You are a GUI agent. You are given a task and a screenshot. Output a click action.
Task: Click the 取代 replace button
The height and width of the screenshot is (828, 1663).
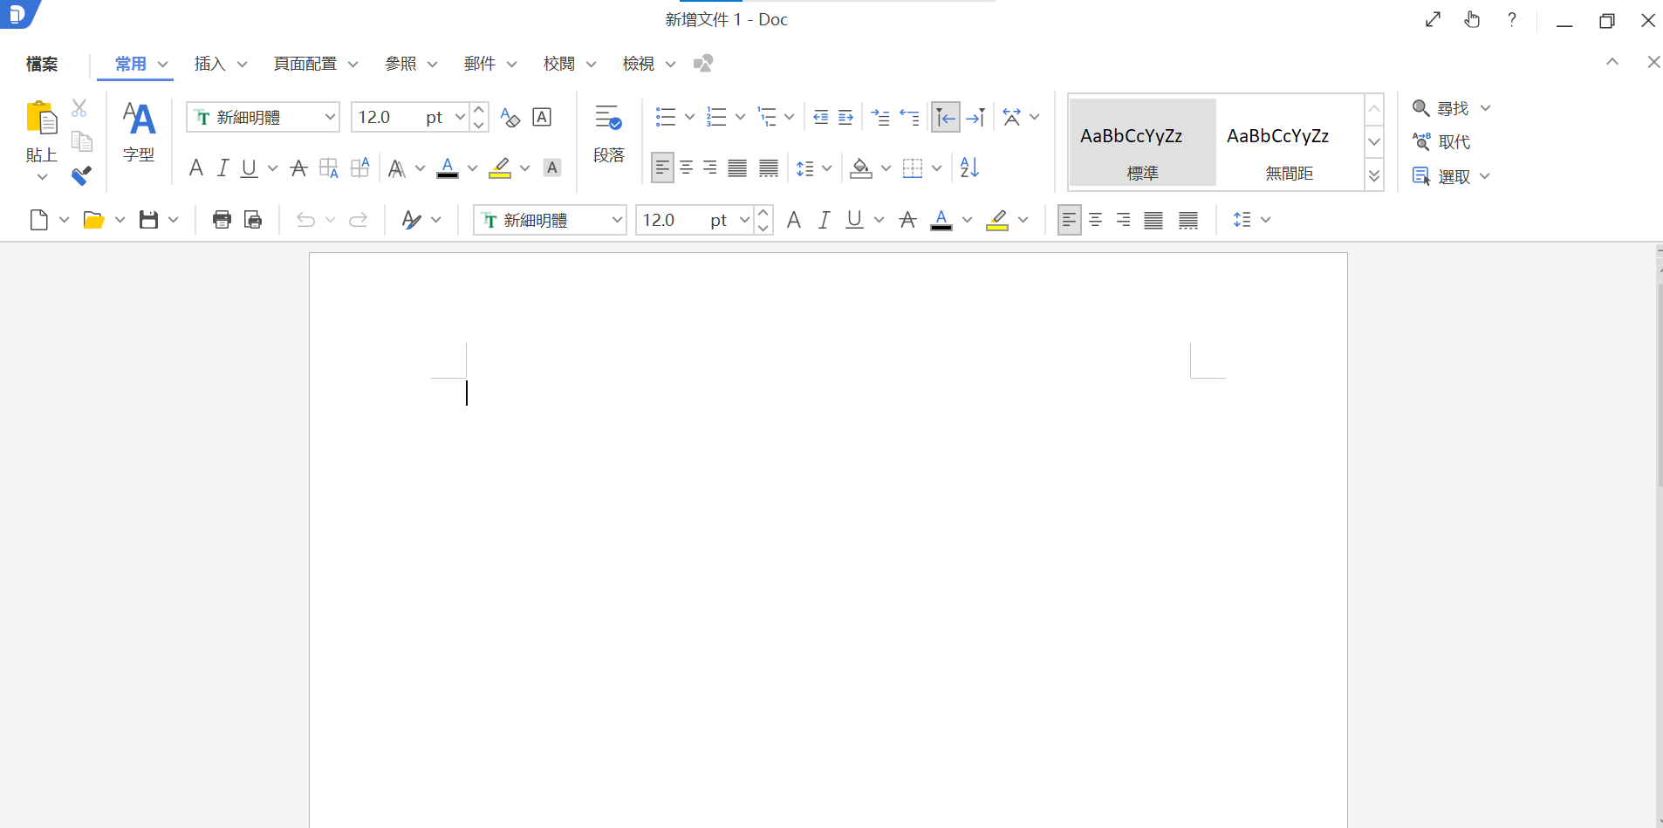coord(1454,141)
